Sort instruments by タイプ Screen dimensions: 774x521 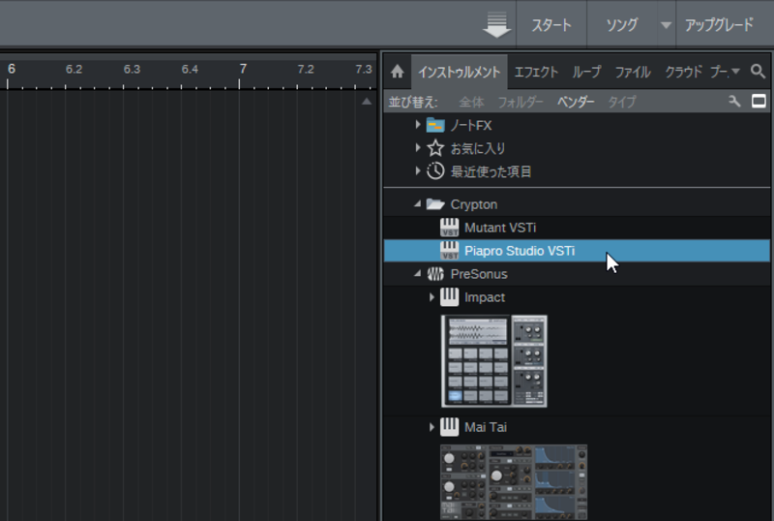[622, 103]
